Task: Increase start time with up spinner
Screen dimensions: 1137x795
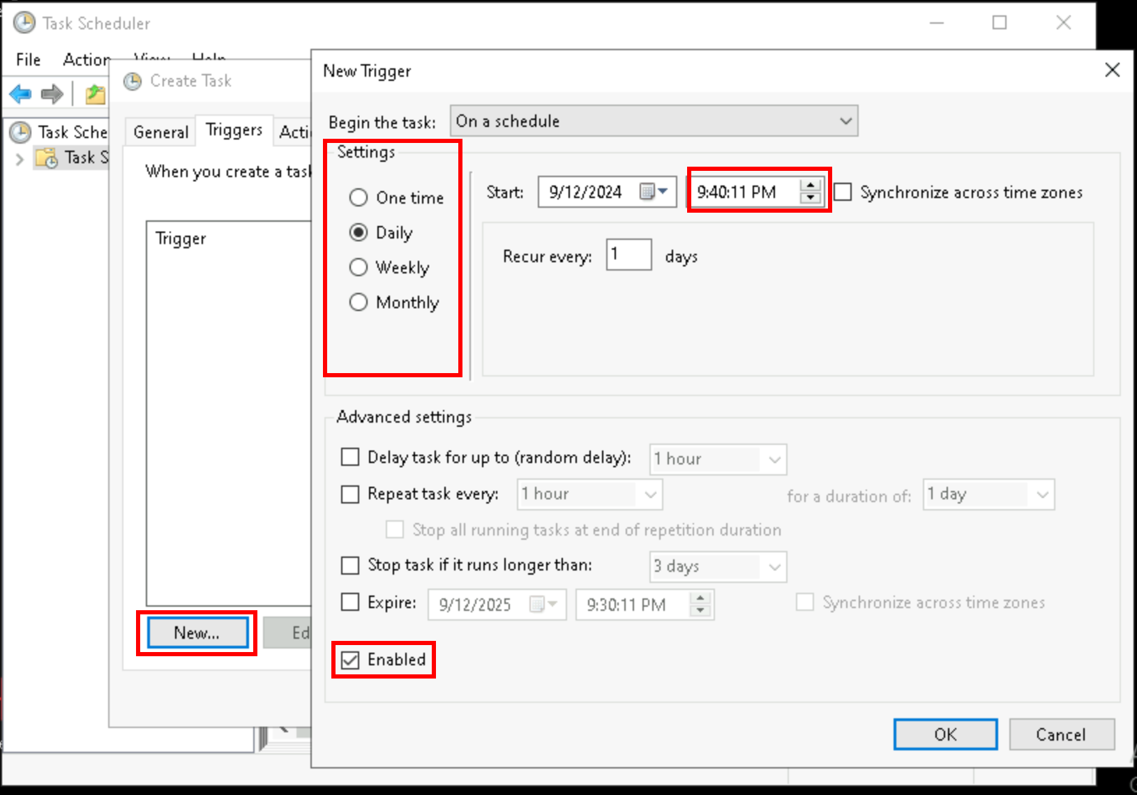Action: pyautogui.click(x=810, y=185)
